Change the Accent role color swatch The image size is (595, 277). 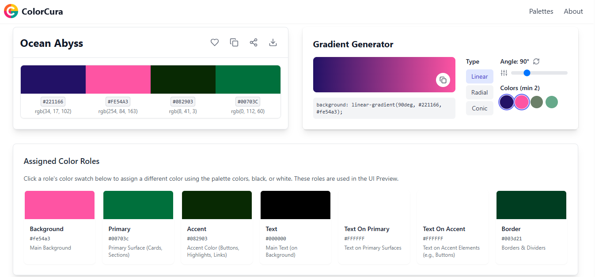(217, 205)
